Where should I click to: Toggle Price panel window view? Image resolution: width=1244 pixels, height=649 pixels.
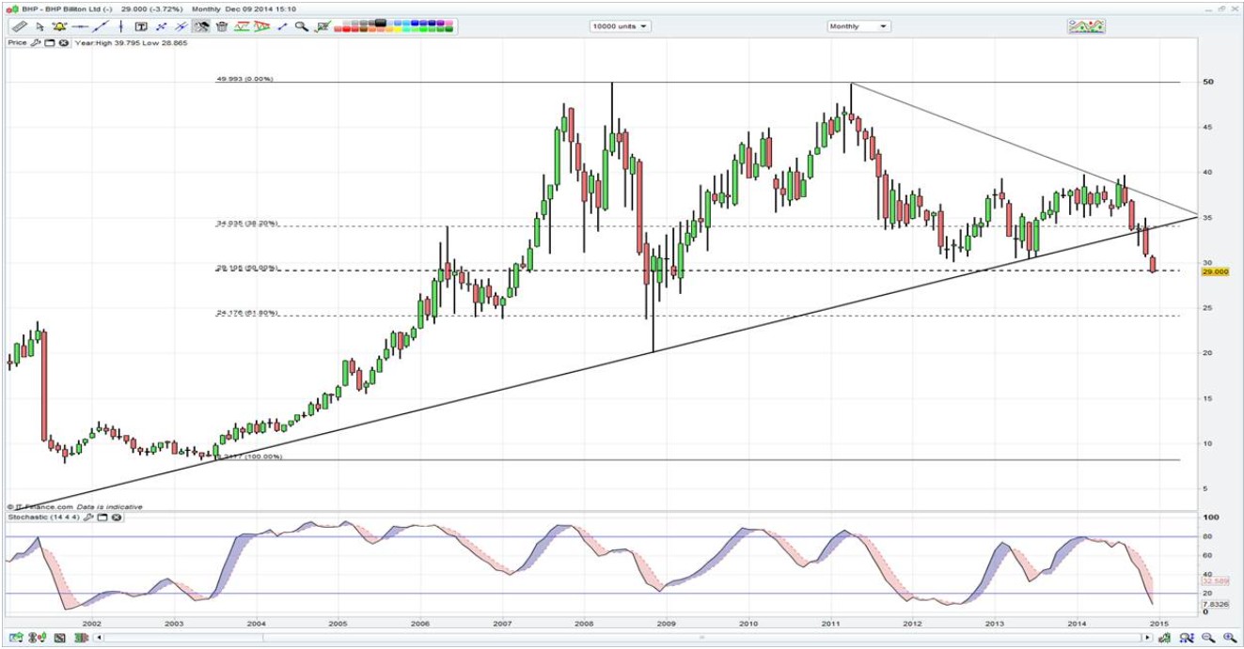click(x=50, y=42)
